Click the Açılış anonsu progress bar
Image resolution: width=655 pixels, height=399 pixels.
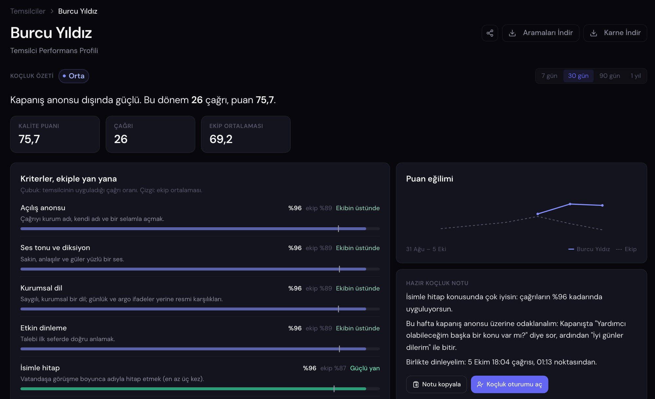pyautogui.click(x=200, y=229)
